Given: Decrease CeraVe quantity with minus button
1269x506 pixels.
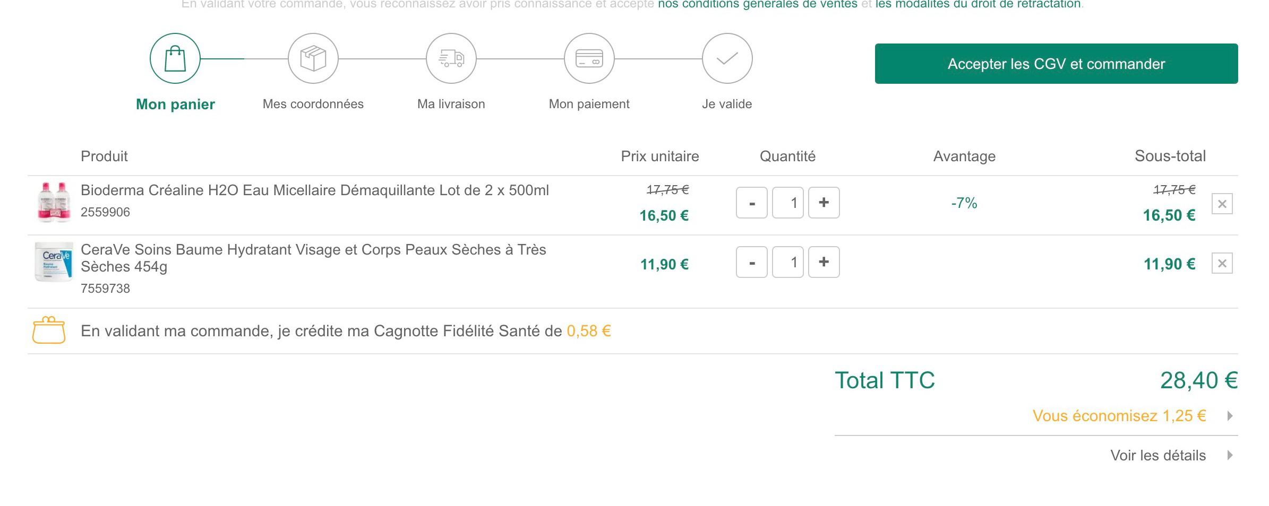Looking at the screenshot, I should click(752, 262).
